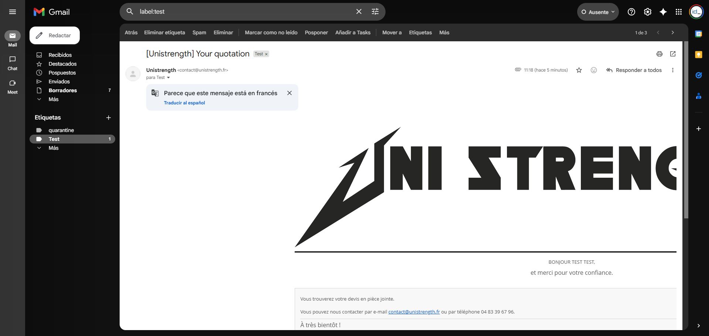Click the email vertical scrollbar
Screen dimensions: 709x336
[x=686, y=130]
